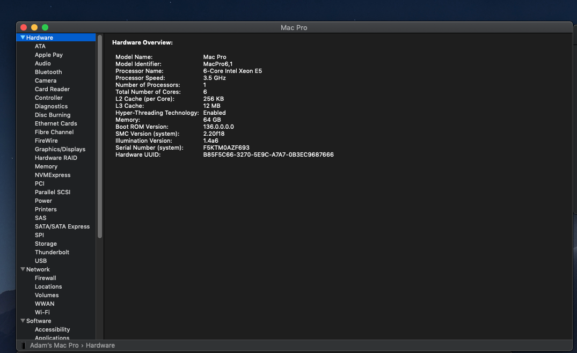Image resolution: width=577 pixels, height=353 pixels.
Task: Open the Accessibility section
Action: [x=52, y=329]
